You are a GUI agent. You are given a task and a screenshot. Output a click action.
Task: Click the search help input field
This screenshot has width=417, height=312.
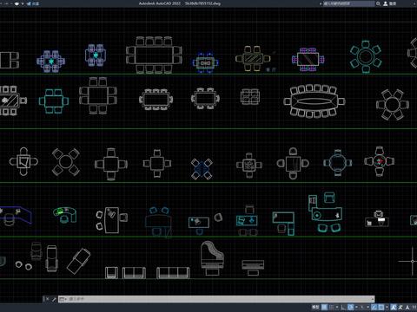point(348,3)
